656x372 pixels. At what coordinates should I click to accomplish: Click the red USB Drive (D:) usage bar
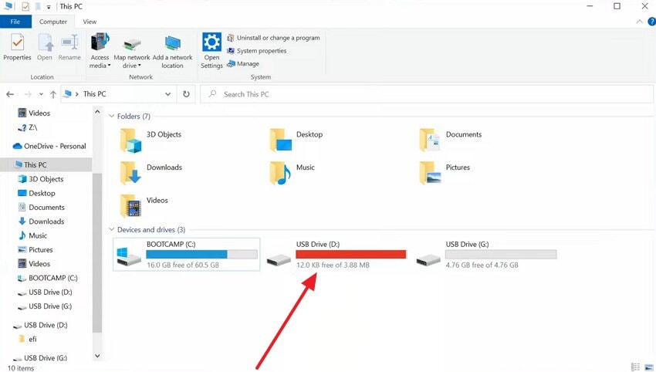(x=351, y=254)
